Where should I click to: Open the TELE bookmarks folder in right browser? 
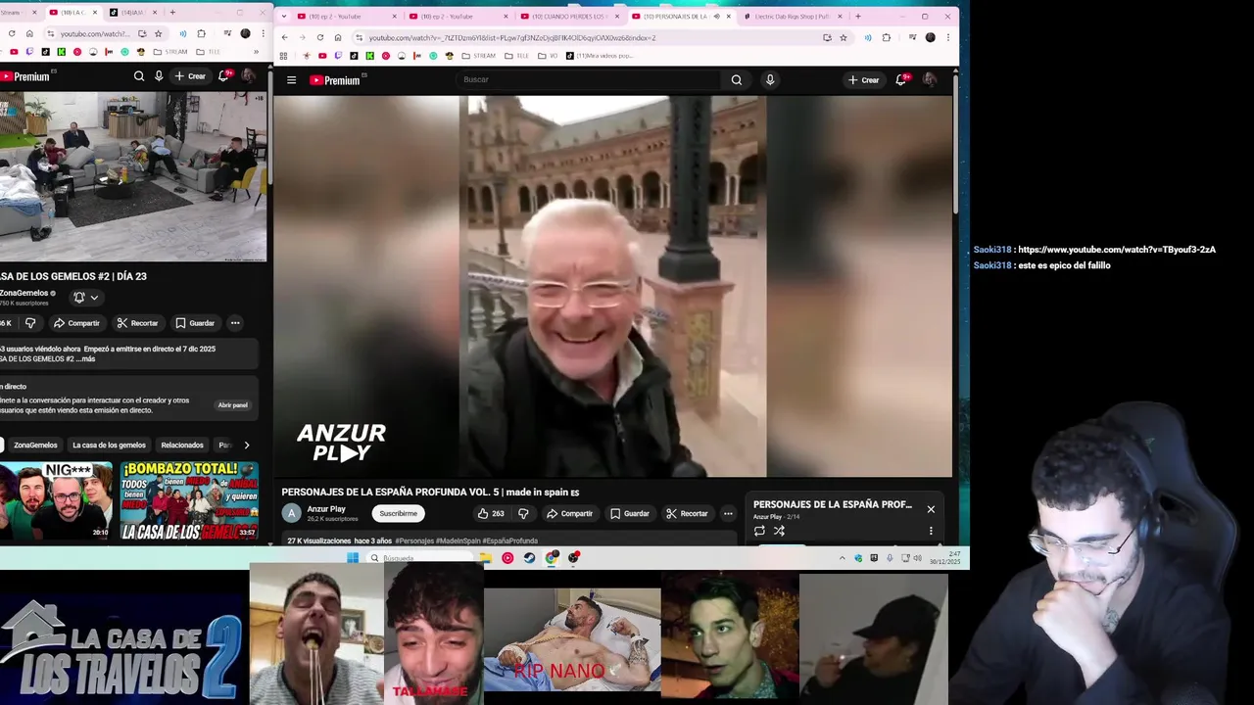pos(517,56)
